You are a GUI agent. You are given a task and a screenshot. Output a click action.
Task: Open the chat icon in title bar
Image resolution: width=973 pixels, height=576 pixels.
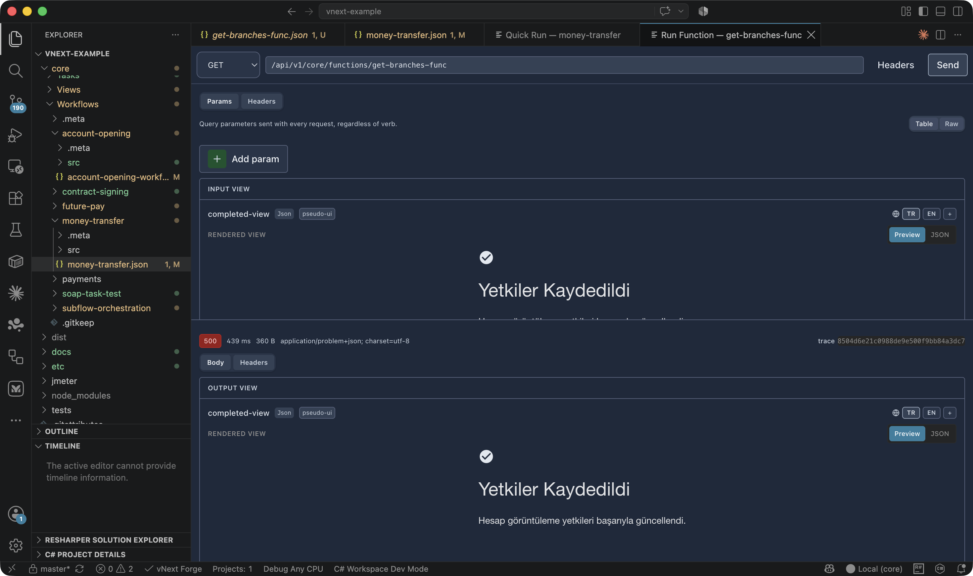[665, 11]
